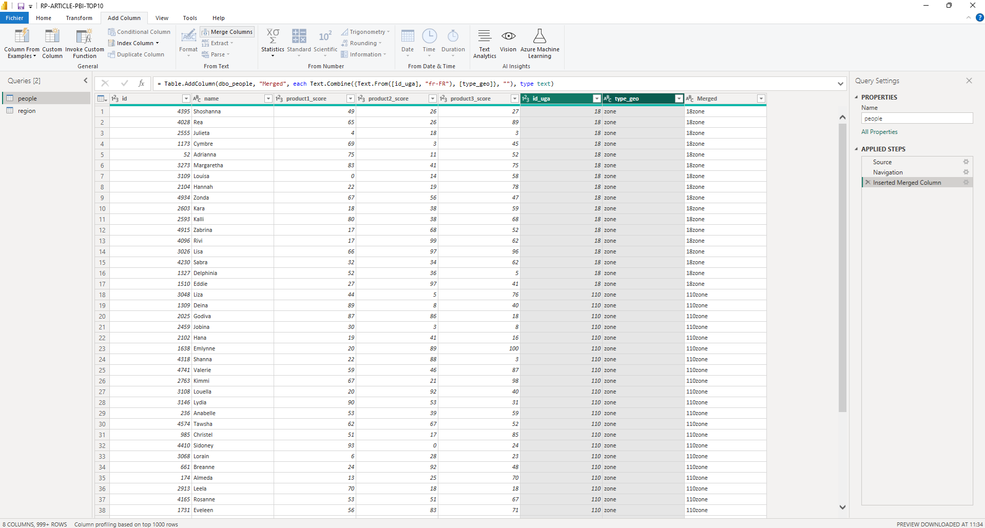
Task: Click Invoke Custom Function icon
Action: (x=84, y=35)
